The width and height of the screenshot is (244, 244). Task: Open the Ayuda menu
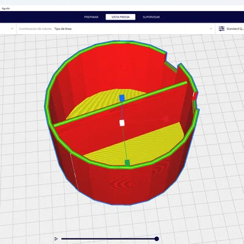pyautogui.click(x=5, y=9)
